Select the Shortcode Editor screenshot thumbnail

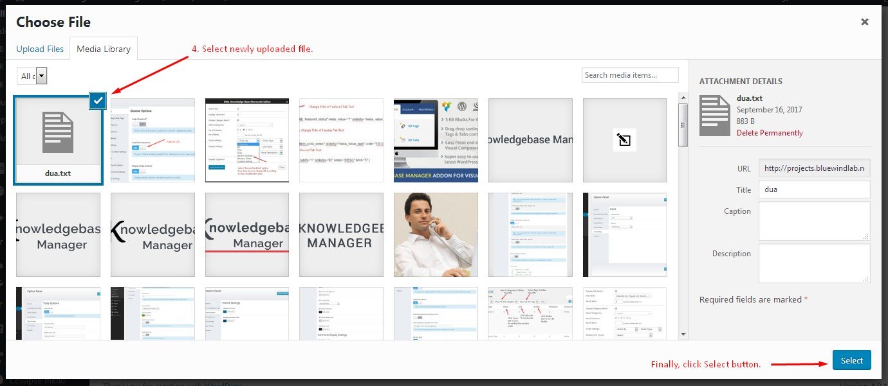coord(247,140)
